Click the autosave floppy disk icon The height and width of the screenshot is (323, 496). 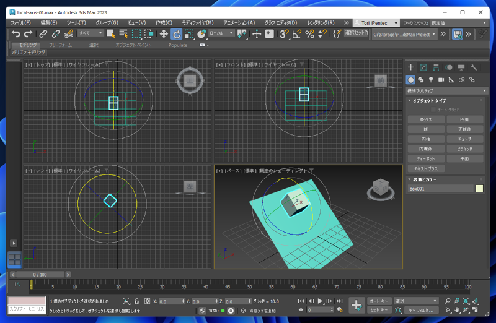pos(458,34)
